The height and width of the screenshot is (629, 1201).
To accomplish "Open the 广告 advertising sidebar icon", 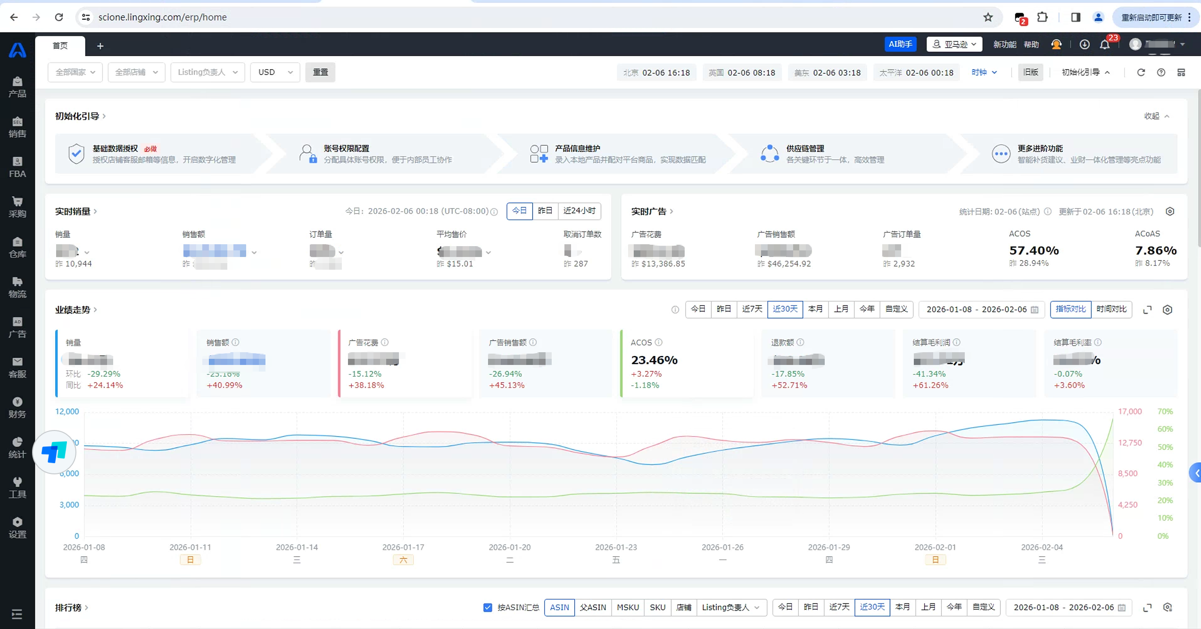I will click(x=17, y=327).
